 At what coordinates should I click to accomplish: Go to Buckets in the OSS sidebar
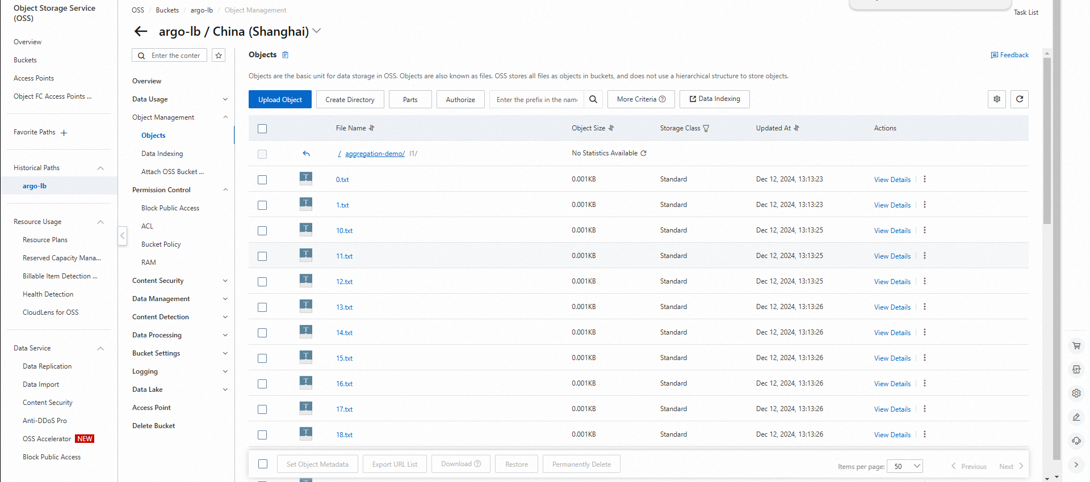(25, 60)
